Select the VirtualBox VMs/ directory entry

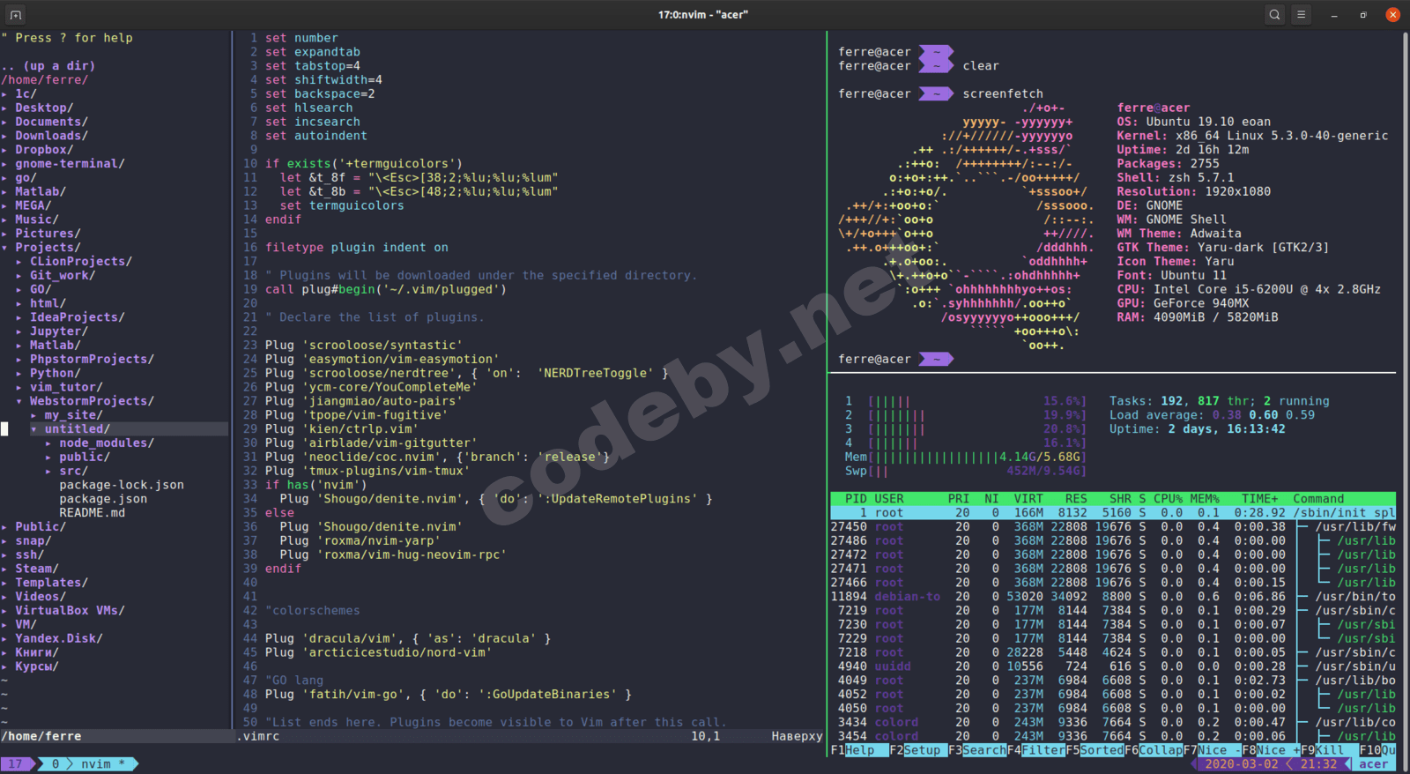pyautogui.click(x=70, y=611)
